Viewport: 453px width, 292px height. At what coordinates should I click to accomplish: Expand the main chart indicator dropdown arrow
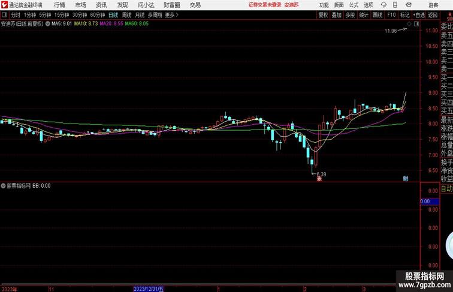click(x=48, y=24)
